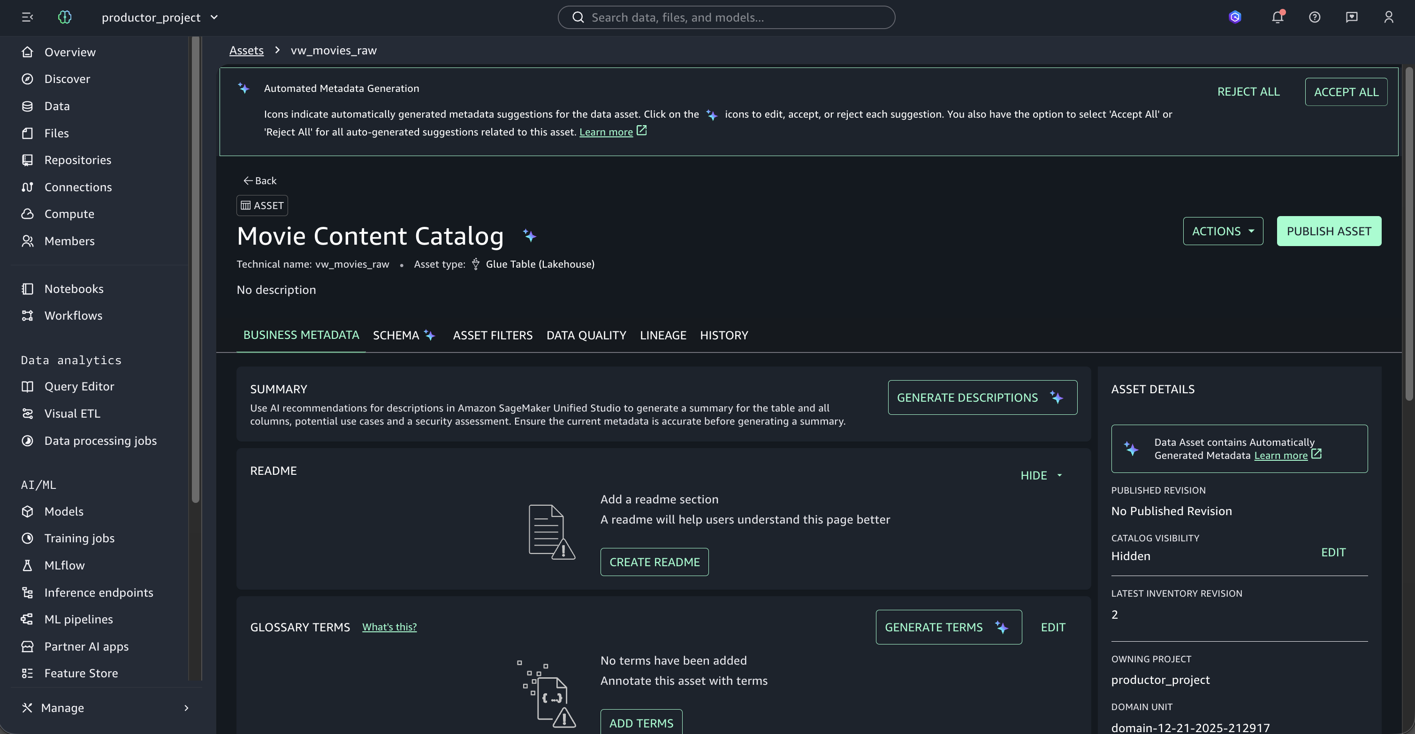Collapse the sidebar with the menu icon

pyautogui.click(x=28, y=17)
